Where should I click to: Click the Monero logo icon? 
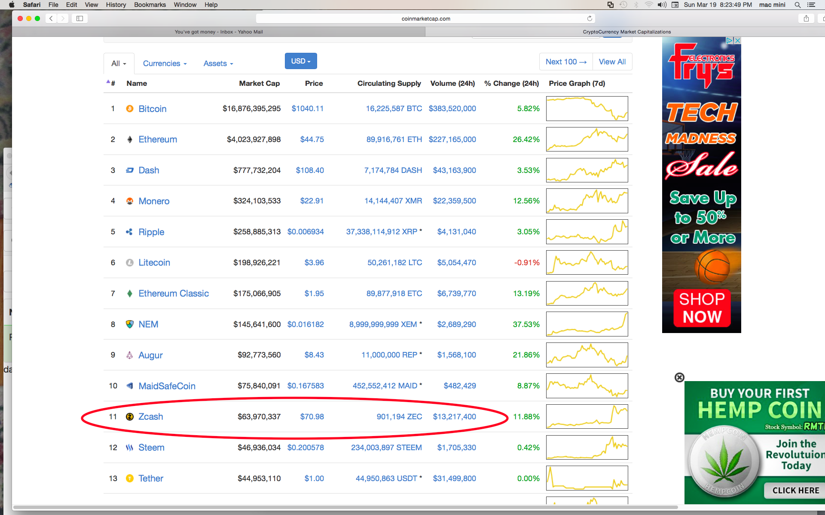(130, 201)
